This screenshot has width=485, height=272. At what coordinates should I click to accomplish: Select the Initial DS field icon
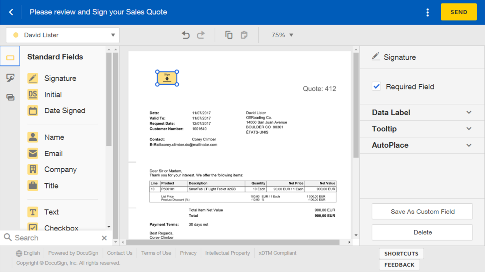(x=33, y=95)
